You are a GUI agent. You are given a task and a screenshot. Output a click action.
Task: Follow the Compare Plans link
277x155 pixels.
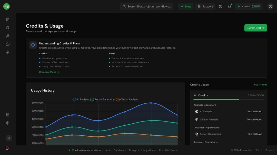pyautogui.click(x=49, y=72)
